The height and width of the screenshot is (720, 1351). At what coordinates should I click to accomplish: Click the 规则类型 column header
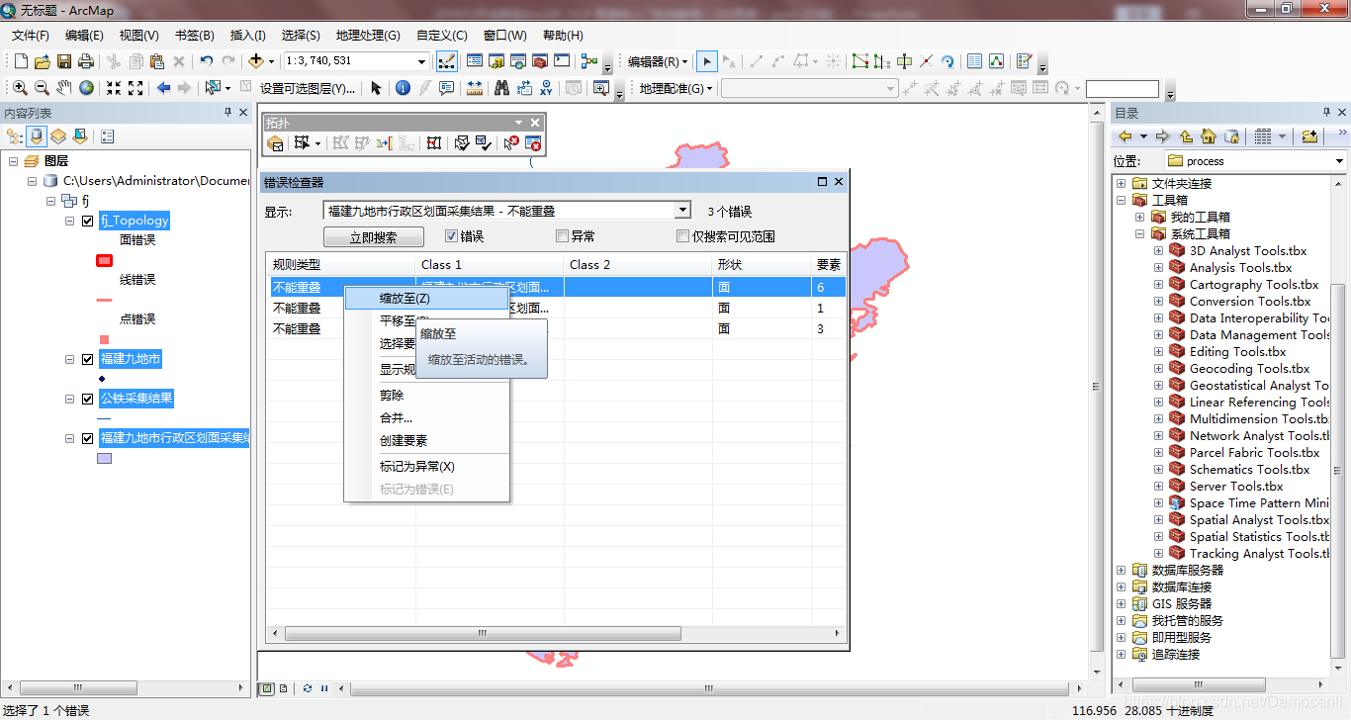coord(341,265)
